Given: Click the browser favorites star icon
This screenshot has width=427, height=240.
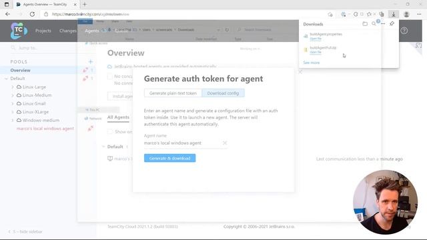Looking at the screenshot, I should coord(369,15).
